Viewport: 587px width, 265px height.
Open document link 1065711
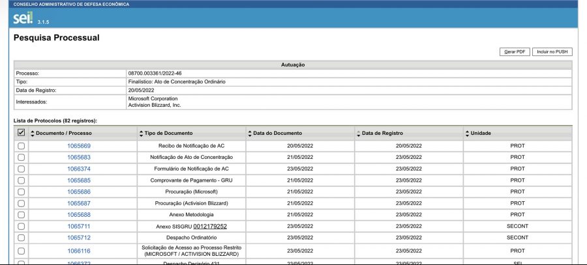[79, 227]
